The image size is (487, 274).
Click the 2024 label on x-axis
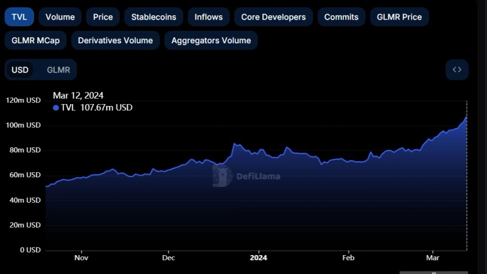pos(258,258)
